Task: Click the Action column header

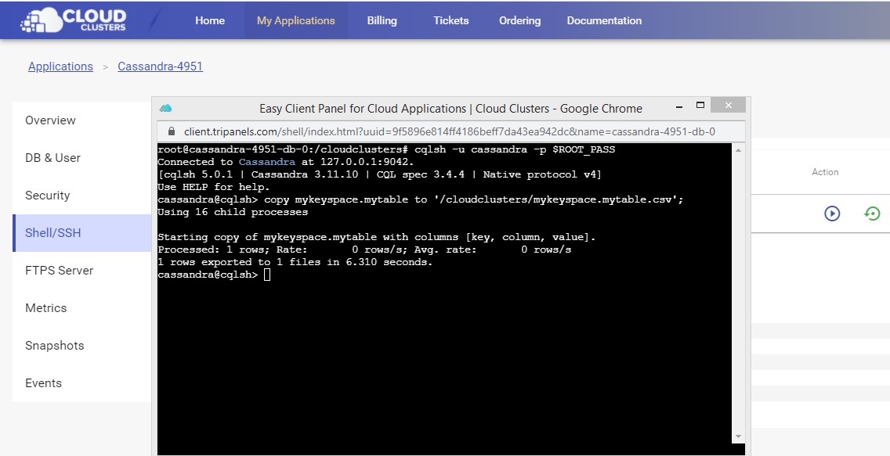Action: (825, 172)
